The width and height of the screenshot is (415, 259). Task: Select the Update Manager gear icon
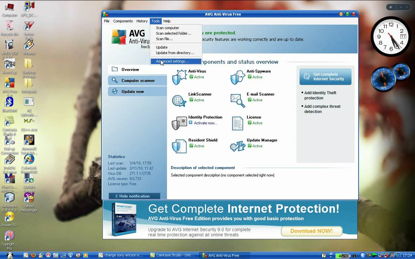pyautogui.click(x=238, y=146)
